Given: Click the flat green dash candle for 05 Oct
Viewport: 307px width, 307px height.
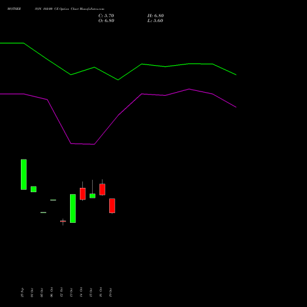Looking at the screenshot, I should [x=44, y=212].
